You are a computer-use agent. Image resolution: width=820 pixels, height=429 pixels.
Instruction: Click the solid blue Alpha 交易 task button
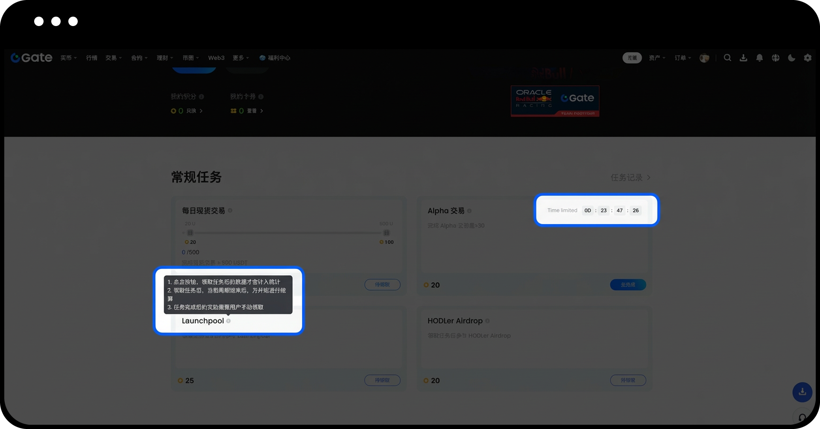pyautogui.click(x=628, y=285)
